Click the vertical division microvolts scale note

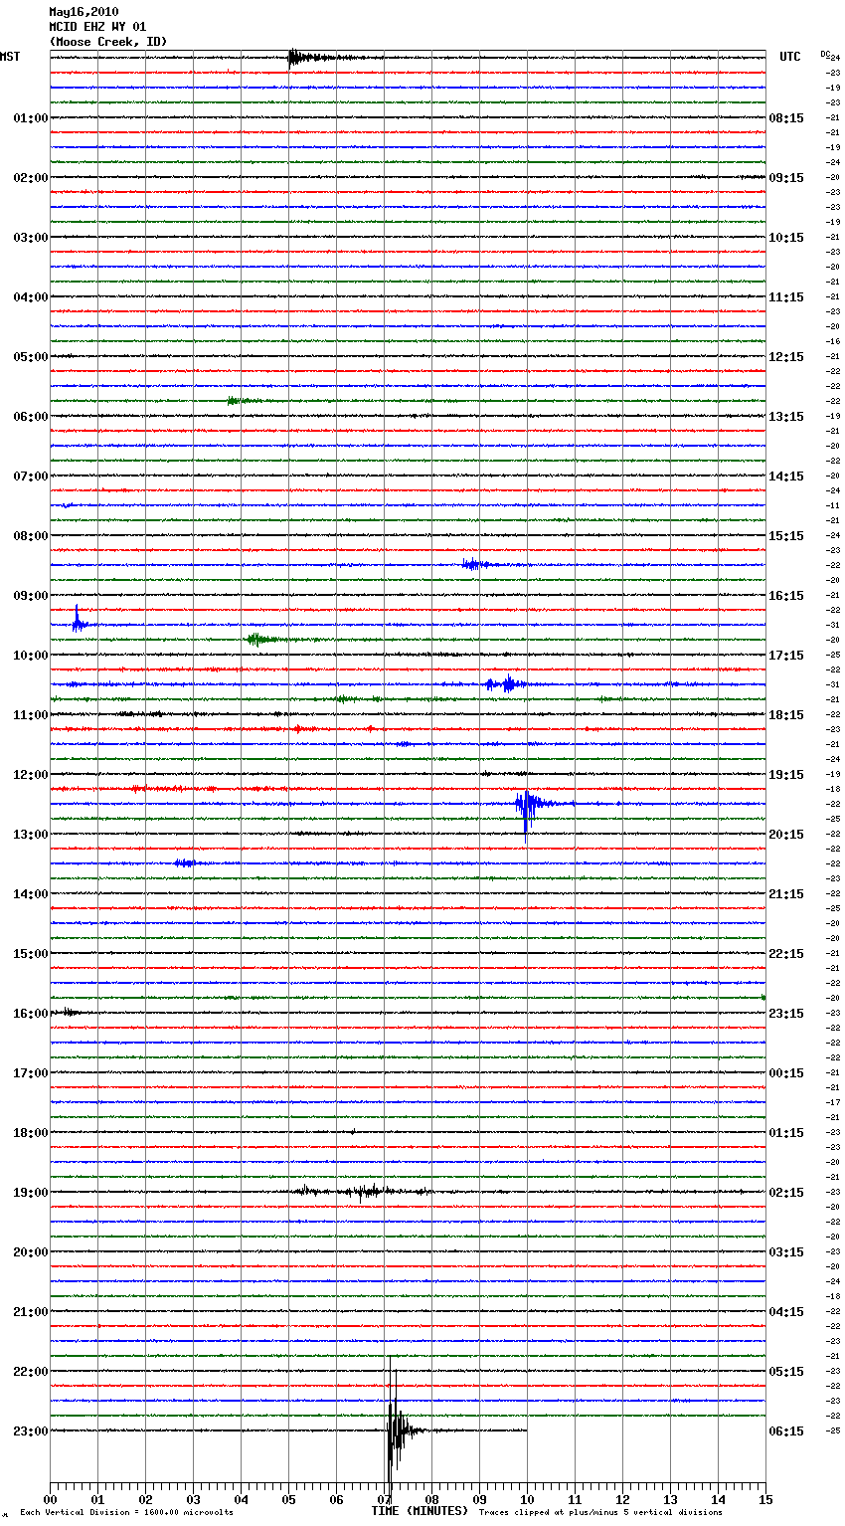(126, 1513)
